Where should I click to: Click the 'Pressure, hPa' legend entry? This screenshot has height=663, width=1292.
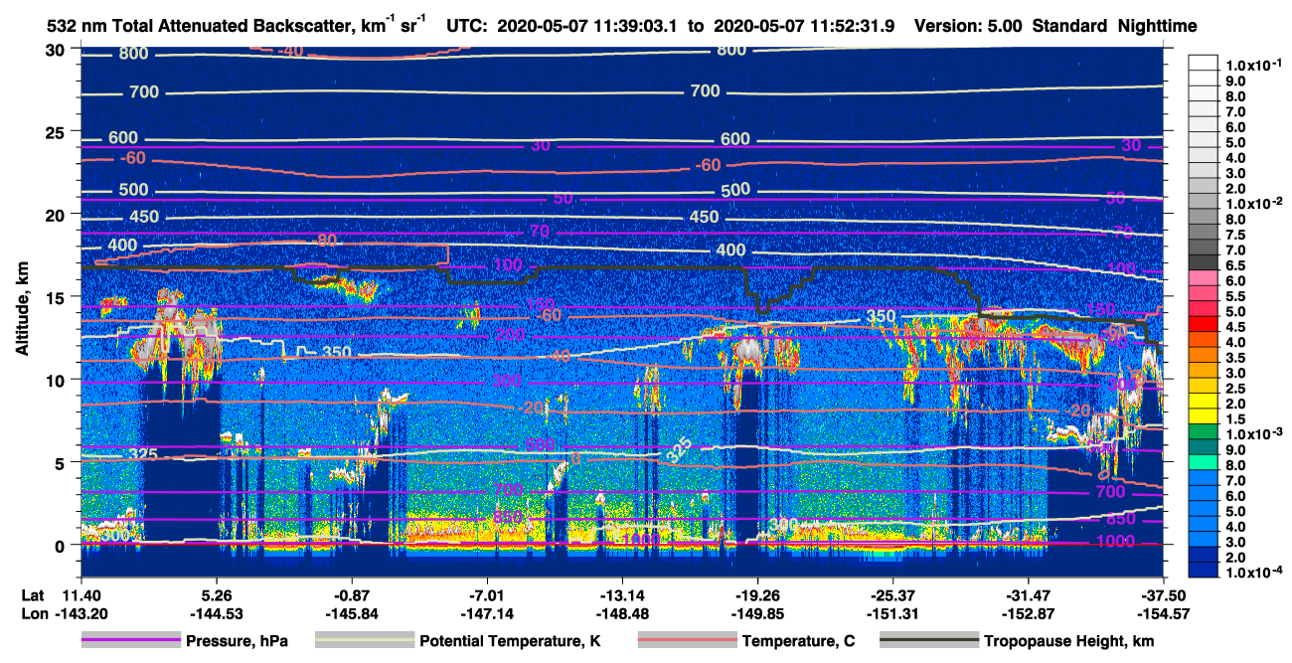click(238, 641)
